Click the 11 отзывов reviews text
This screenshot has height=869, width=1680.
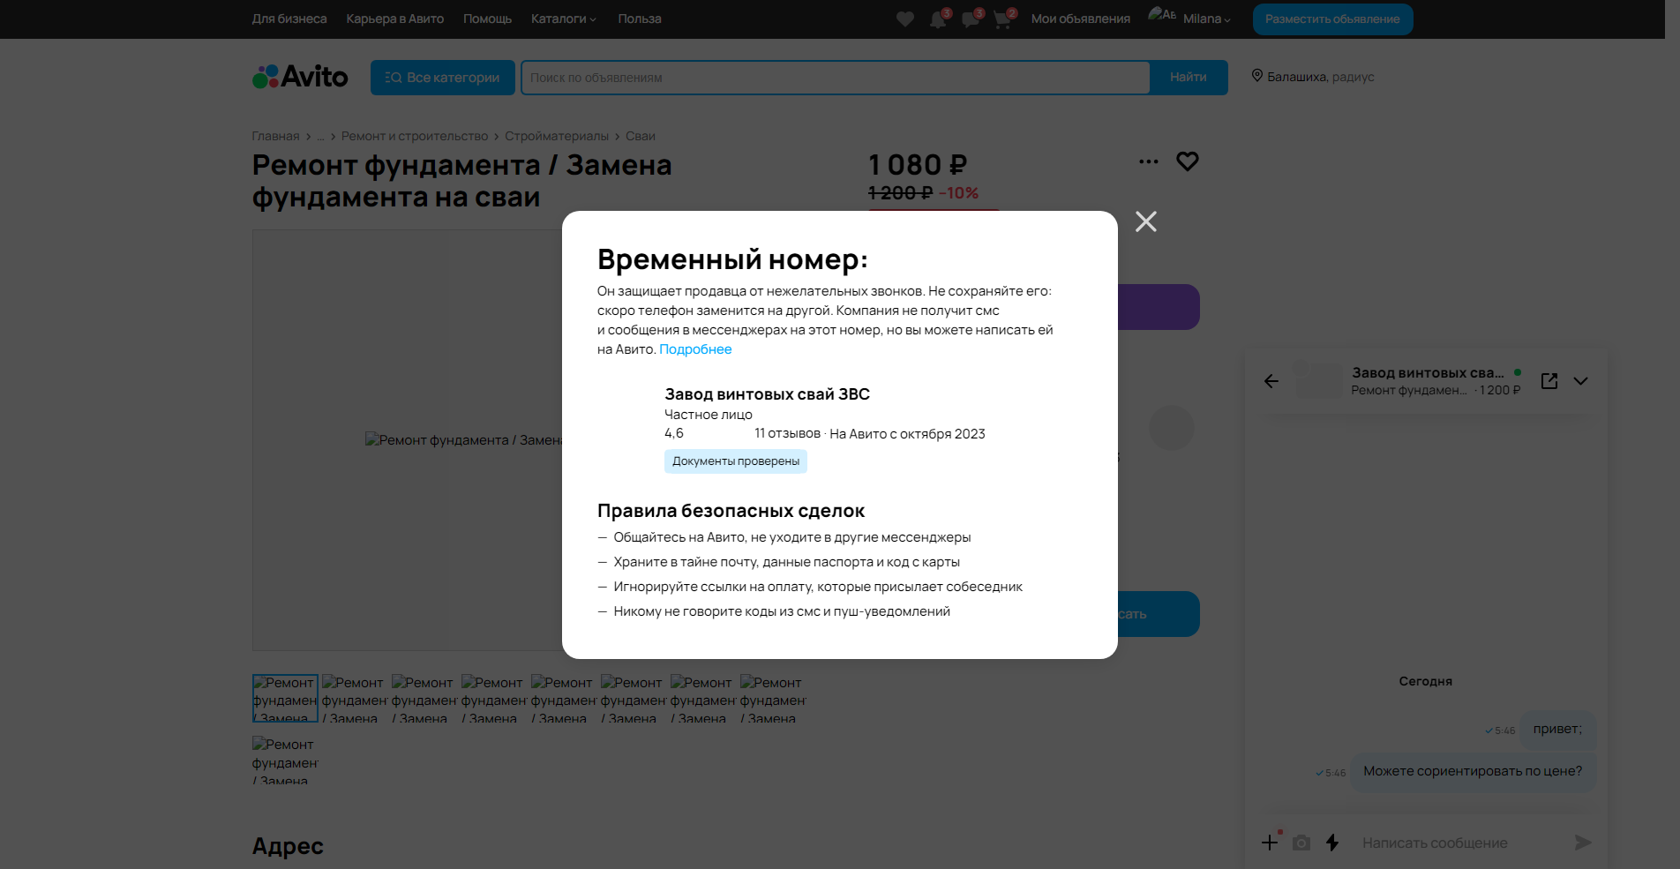click(x=787, y=433)
